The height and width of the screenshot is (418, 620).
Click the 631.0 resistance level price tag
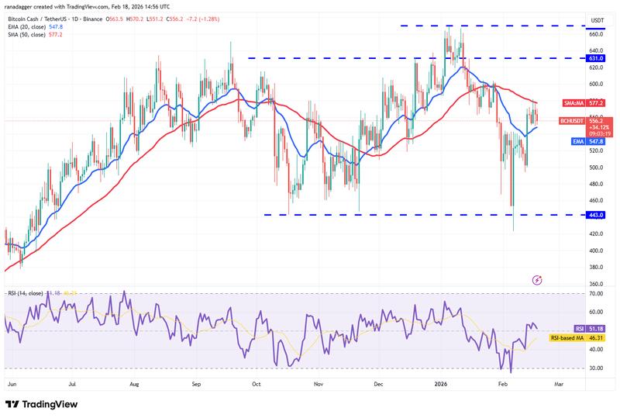pos(598,58)
